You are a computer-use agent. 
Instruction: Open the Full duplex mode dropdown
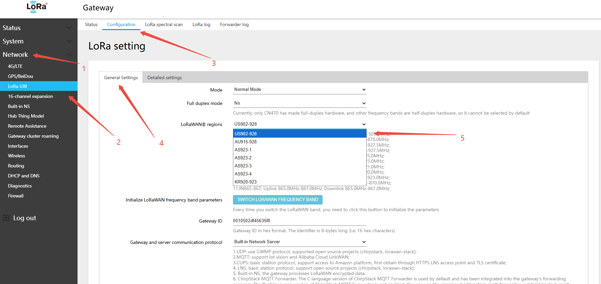click(299, 103)
